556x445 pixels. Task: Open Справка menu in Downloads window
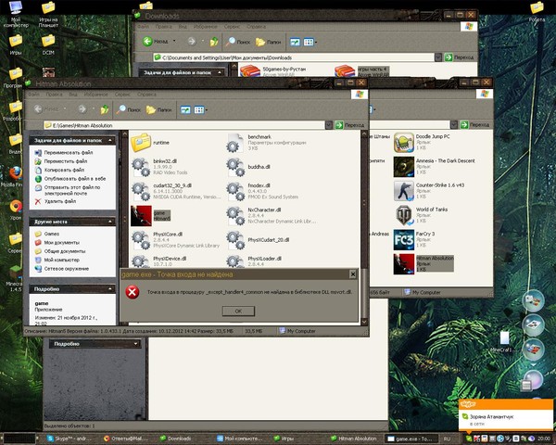point(256,27)
